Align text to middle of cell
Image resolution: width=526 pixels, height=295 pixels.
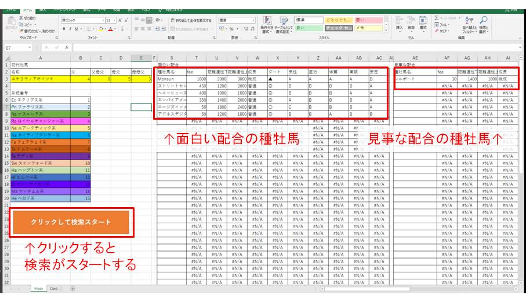[x=143, y=20]
